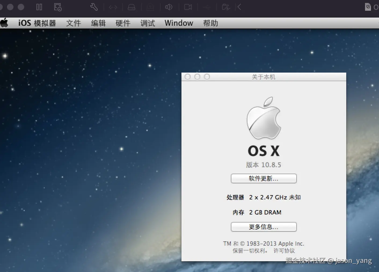
Task: Zoom the 关于本机 window
Action: [x=207, y=77]
